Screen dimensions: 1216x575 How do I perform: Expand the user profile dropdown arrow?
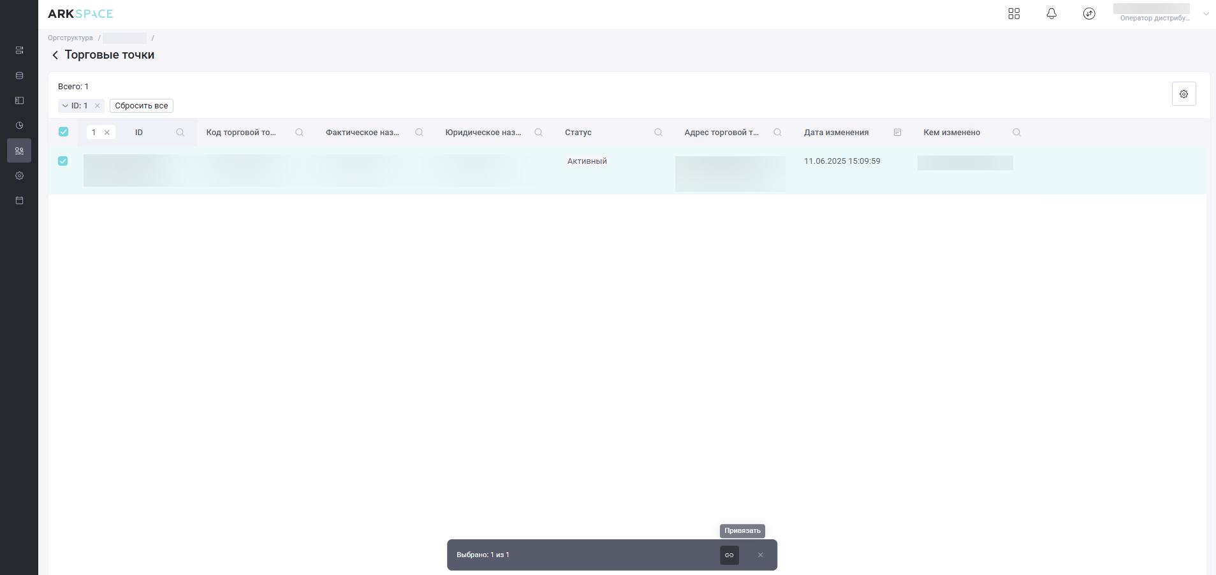point(1206,13)
